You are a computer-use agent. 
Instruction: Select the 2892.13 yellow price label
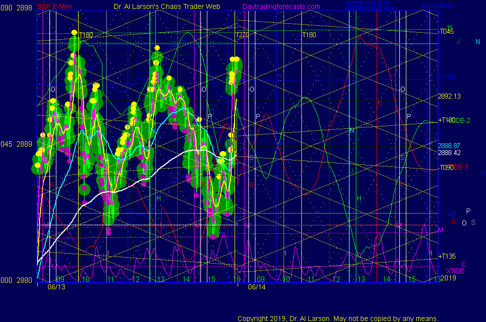coord(449,97)
